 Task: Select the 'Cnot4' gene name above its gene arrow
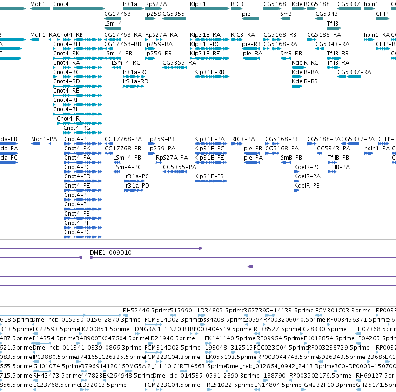[61, 4]
